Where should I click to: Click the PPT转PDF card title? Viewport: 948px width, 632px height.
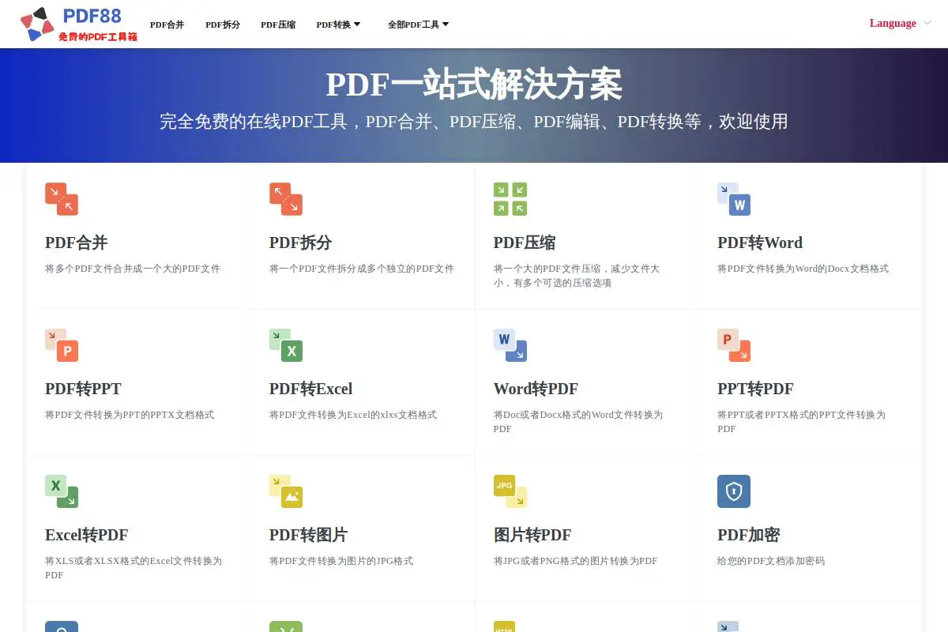pyautogui.click(x=755, y=389)
